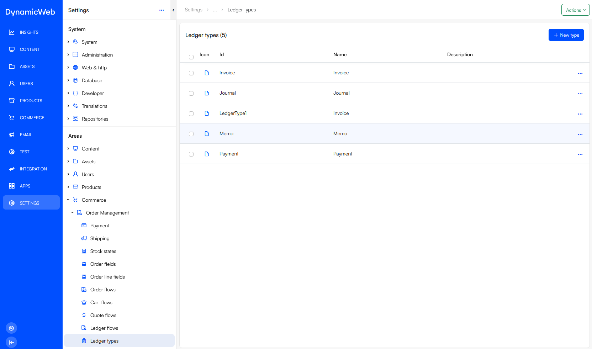Tick the checkbox for the Payment row

(191, 154)
